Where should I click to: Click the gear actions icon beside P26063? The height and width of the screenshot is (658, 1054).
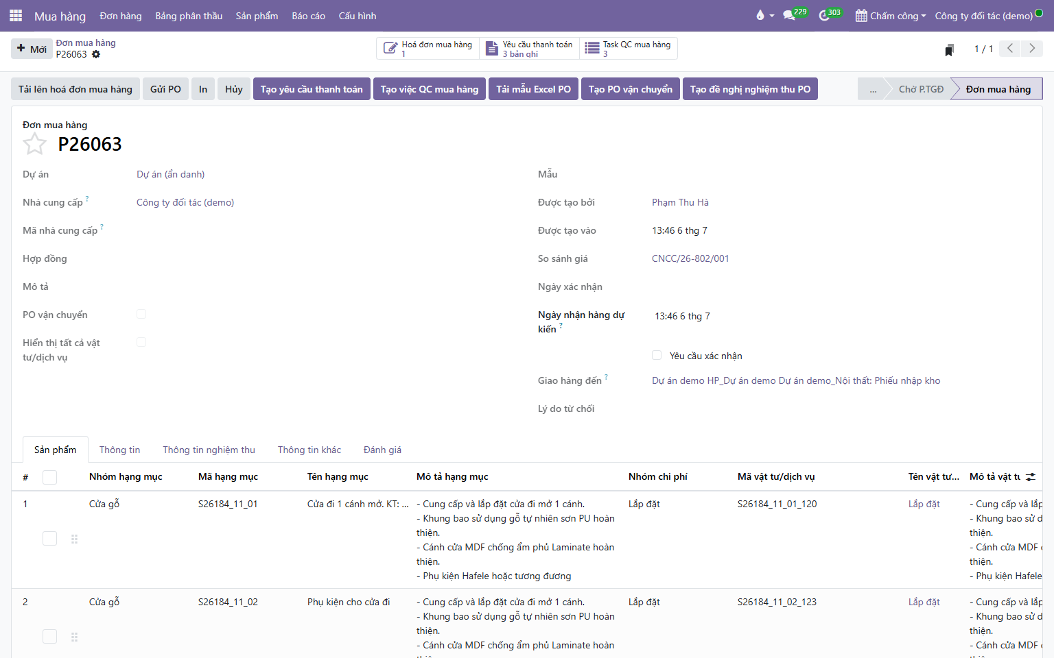[x=96, y=54]
